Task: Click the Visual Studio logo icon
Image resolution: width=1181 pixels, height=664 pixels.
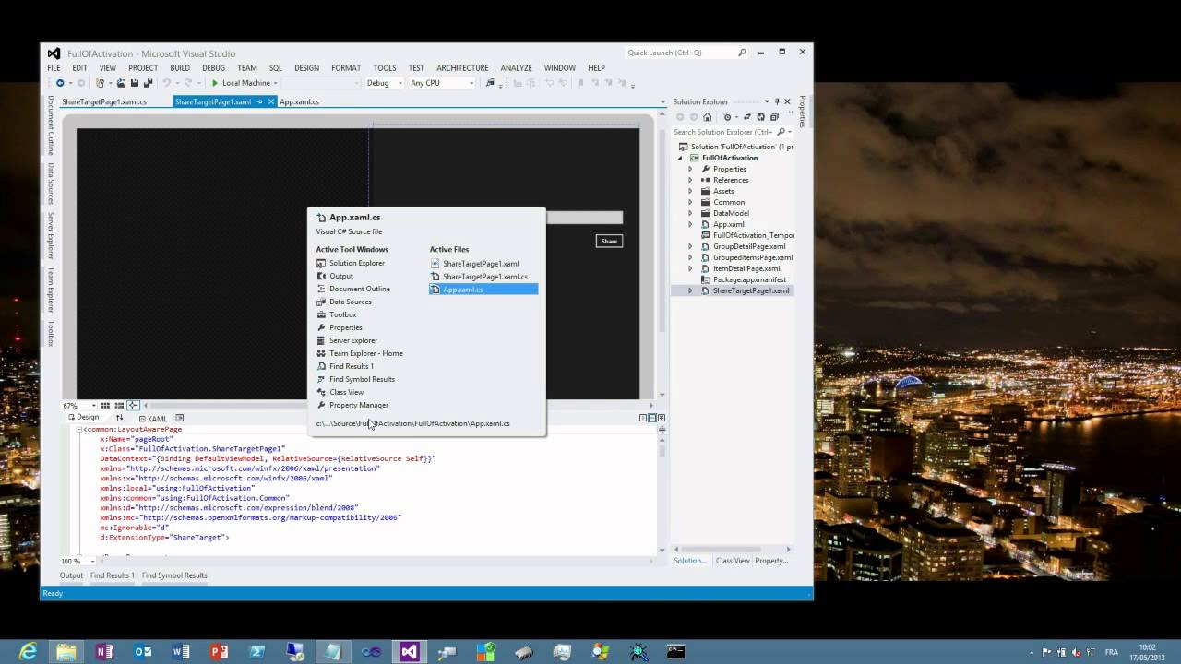Action: (54, 53)
